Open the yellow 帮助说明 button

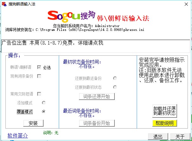[164, 123]
